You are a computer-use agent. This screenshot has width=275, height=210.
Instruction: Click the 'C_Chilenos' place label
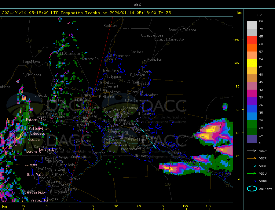pos(32,75)
